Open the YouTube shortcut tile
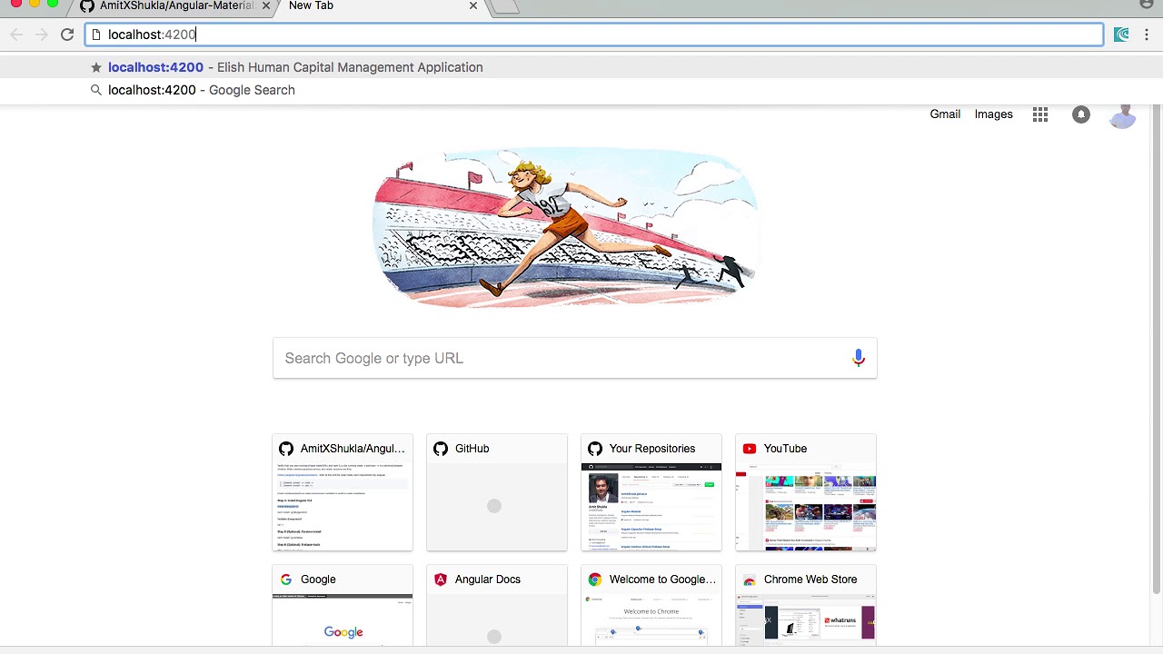This screenshot has height=654, width=1163. tap(806, 492)
